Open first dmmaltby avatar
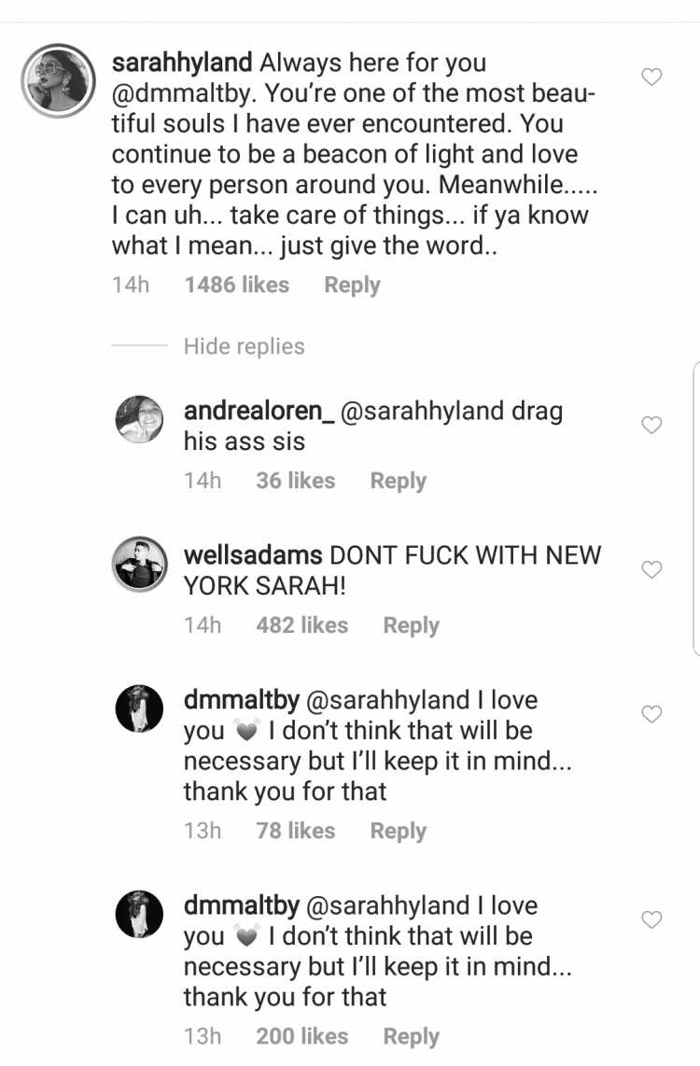This screenshot has height=1066, width=700. point(139,708)
